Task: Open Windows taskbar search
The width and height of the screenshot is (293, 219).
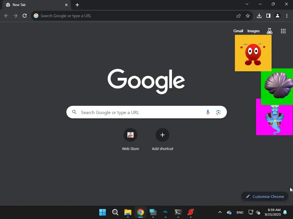Action: point(115,212)
